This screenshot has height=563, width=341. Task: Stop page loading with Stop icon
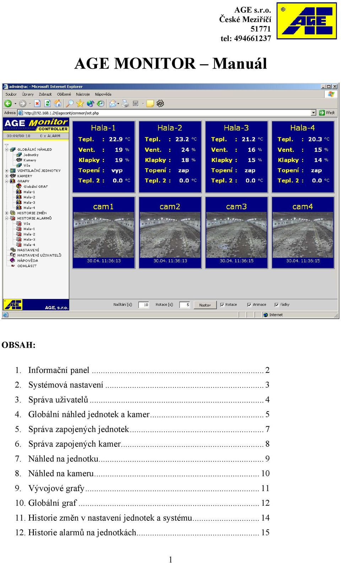[37, 103]
